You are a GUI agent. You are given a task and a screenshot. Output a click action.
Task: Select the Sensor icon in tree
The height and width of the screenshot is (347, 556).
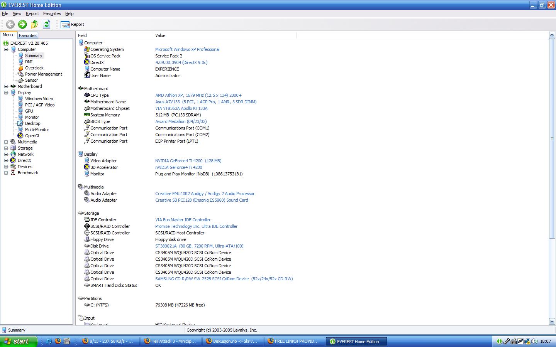pos(20,80)
